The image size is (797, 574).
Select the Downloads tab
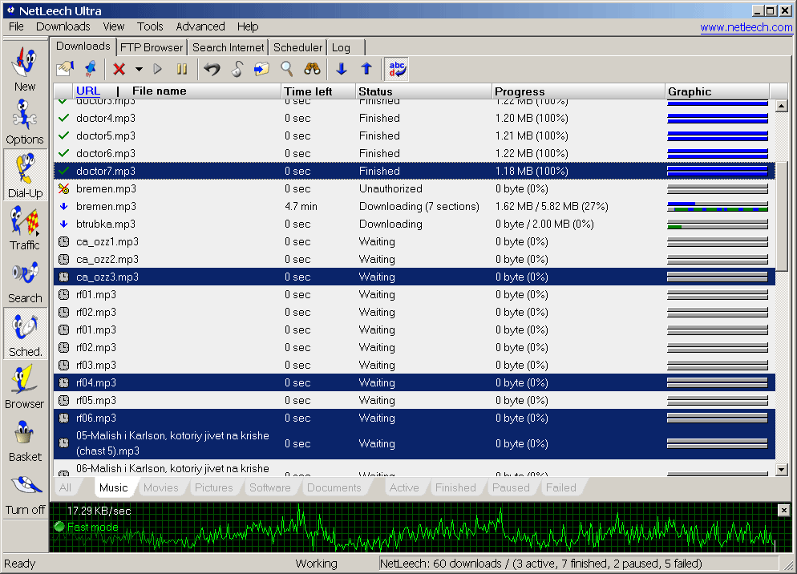point(83,46)
